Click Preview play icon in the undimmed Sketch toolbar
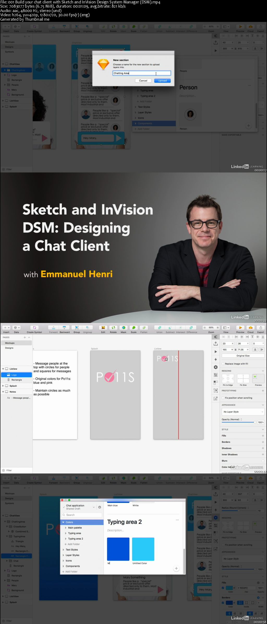Screen dimensions: 267x624 [x=240, y=327]
